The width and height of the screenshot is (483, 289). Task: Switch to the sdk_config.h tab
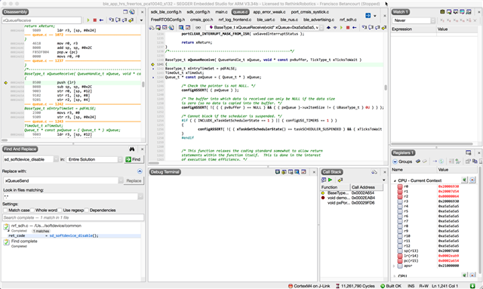click(198, 12)
